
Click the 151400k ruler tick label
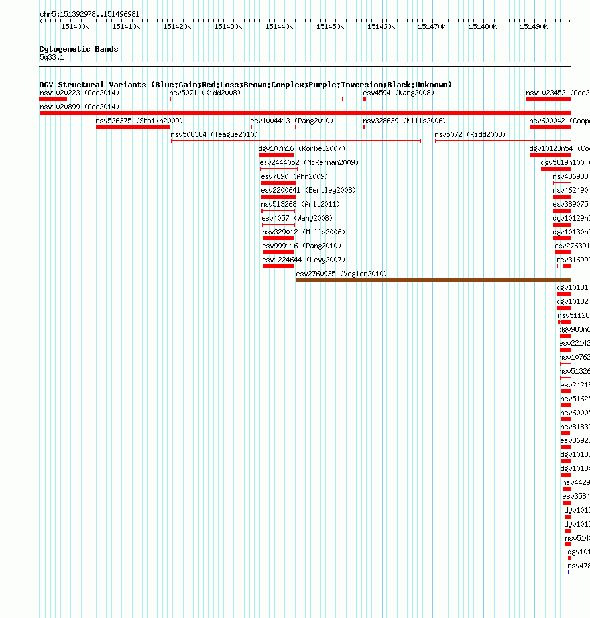point(75,26)
